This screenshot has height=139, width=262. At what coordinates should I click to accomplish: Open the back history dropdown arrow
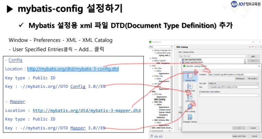tap(252, 47)
